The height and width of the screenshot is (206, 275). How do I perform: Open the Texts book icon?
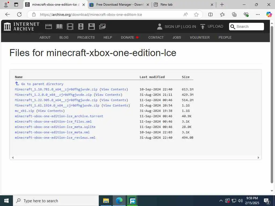59,27
